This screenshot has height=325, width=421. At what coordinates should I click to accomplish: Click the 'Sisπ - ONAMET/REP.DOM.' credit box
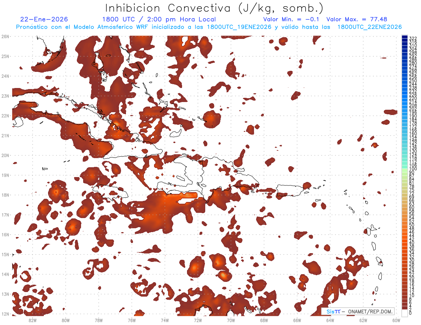pos(357,311)
